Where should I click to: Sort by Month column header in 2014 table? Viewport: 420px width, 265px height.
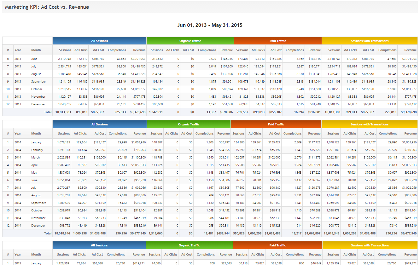coord(36,133)
